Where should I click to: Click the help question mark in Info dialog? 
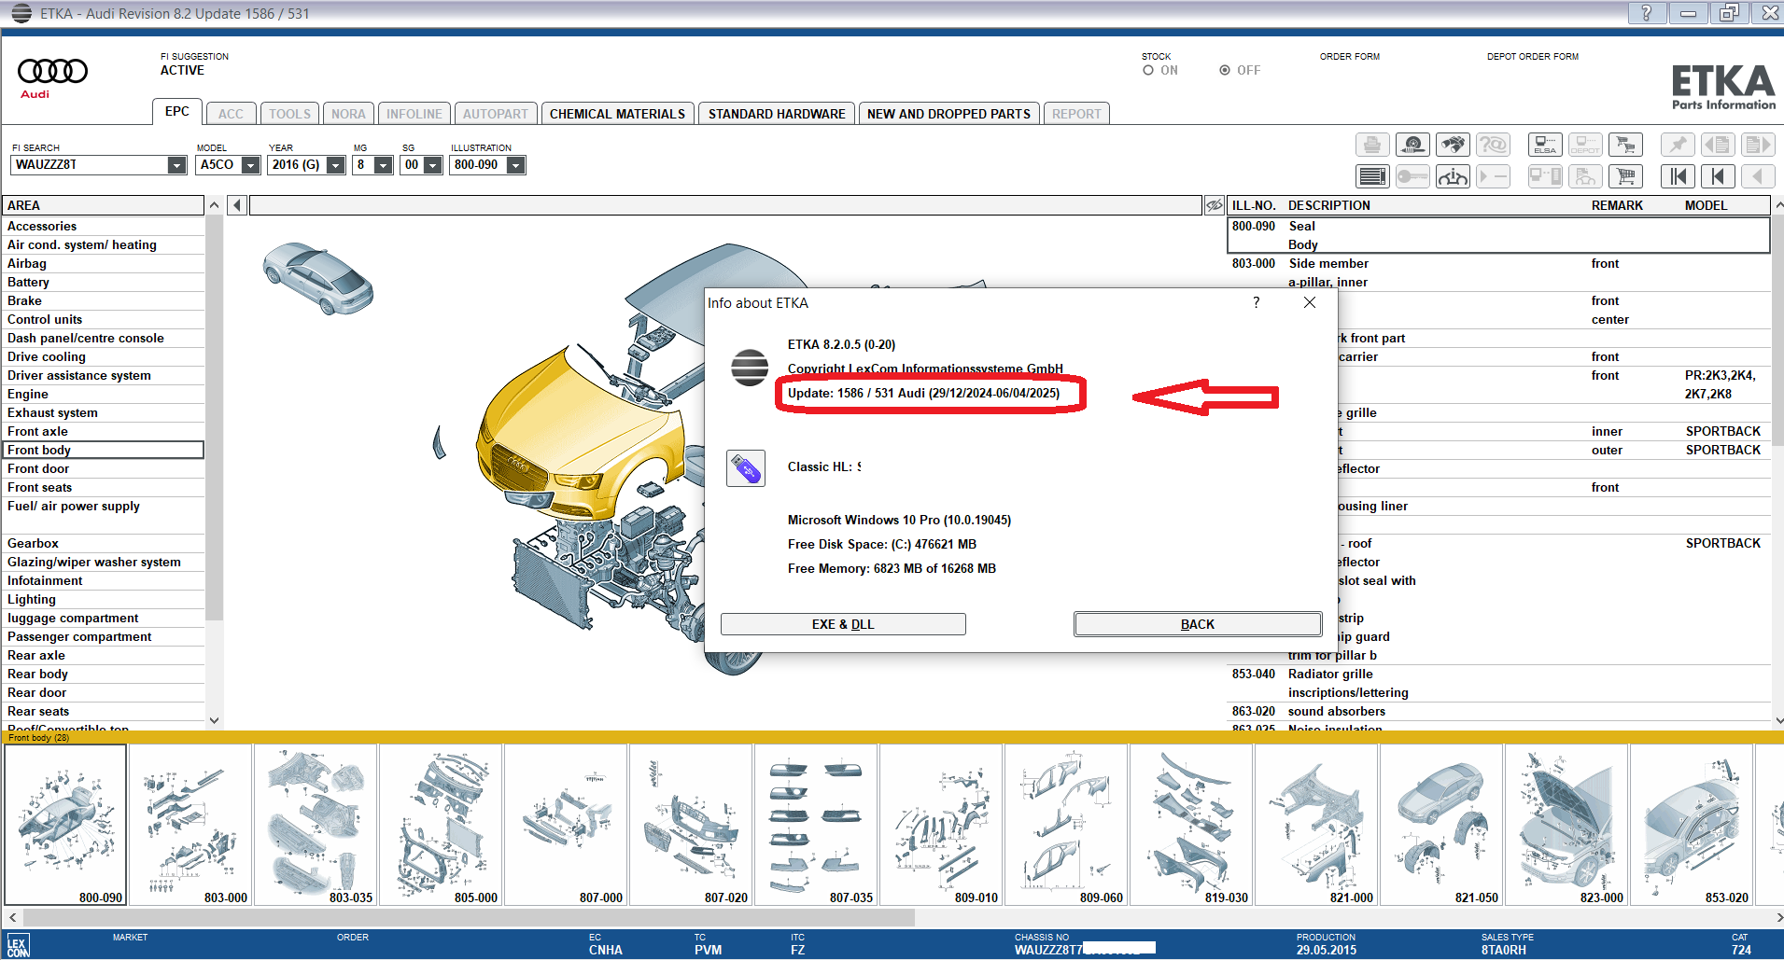click(x=1257, y=302)
